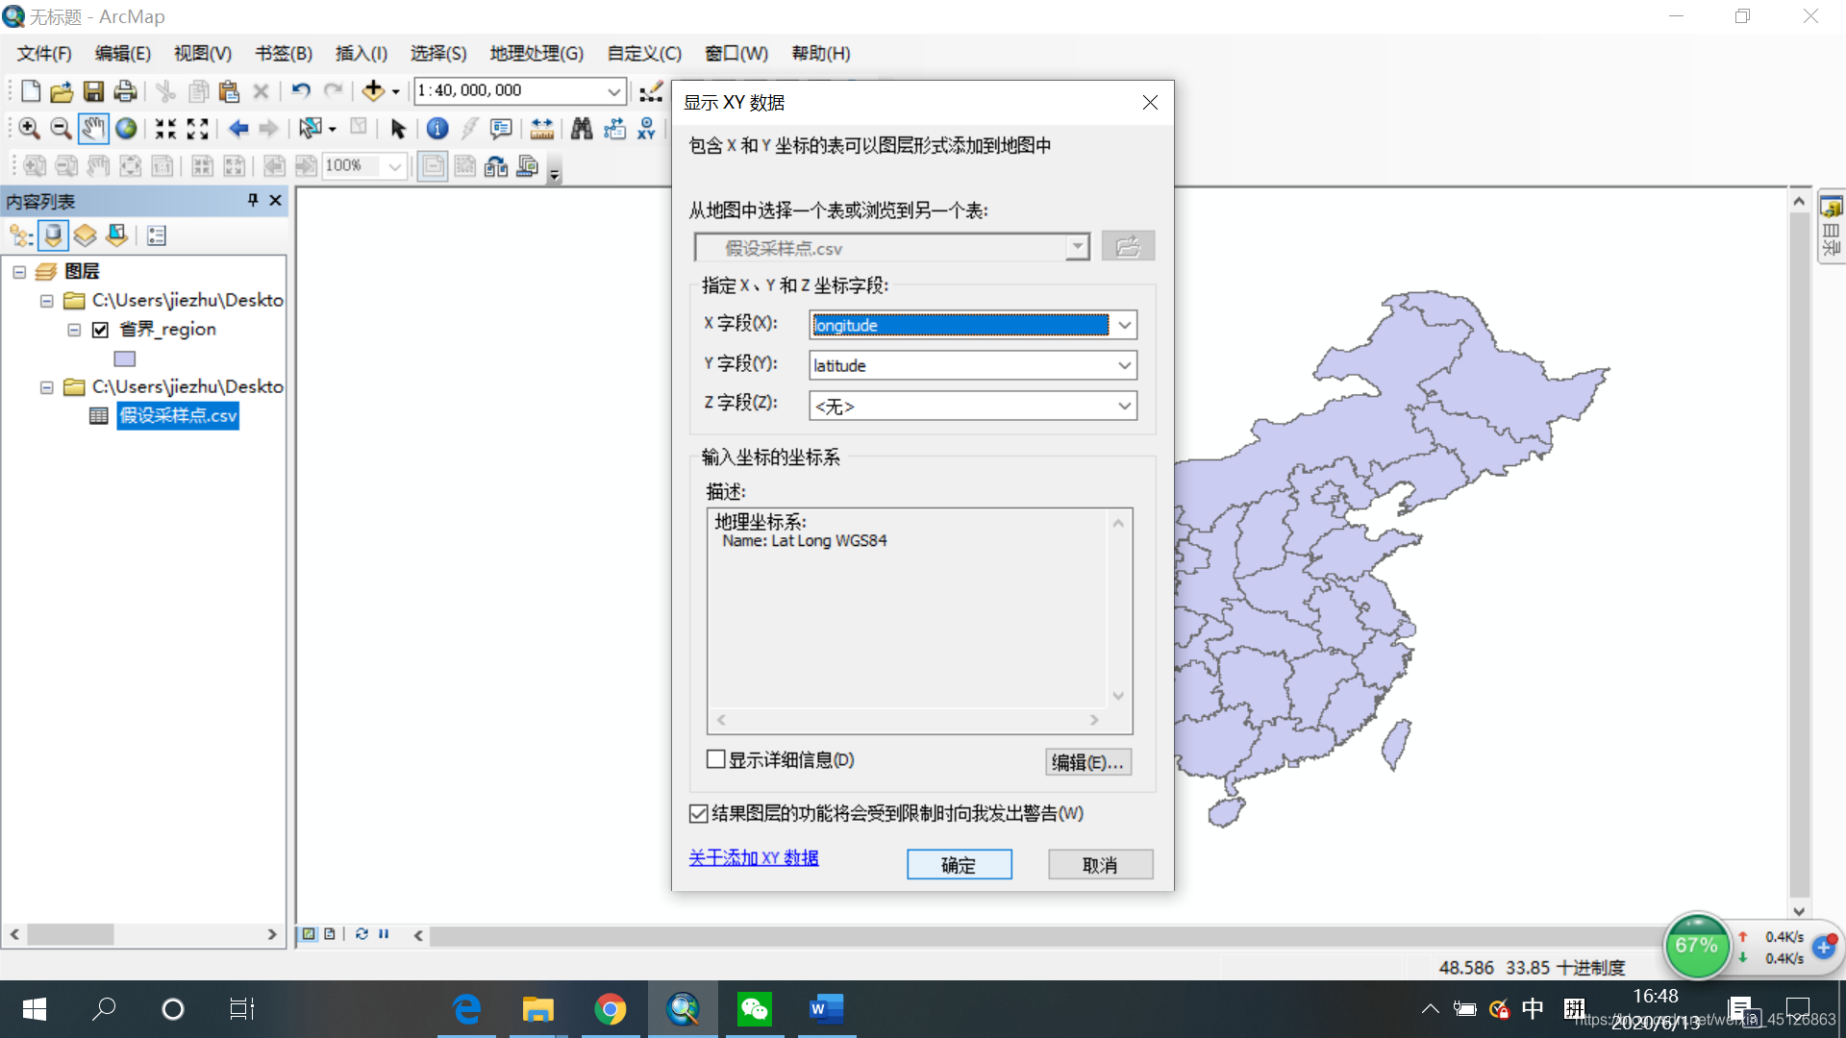The image size is (1846, 1038).
Task: Open the 关于添加 XY 数据 link
Action: point(753,857)
